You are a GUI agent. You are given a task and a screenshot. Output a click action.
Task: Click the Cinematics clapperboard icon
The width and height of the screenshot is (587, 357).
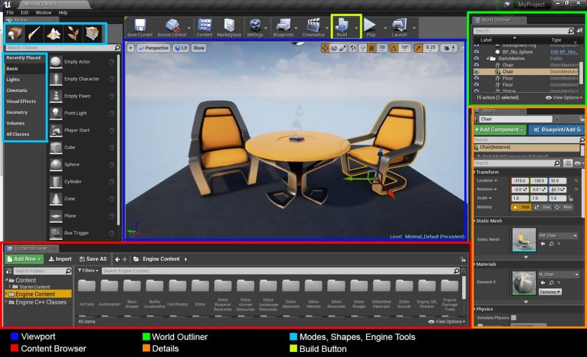point(314,28)
